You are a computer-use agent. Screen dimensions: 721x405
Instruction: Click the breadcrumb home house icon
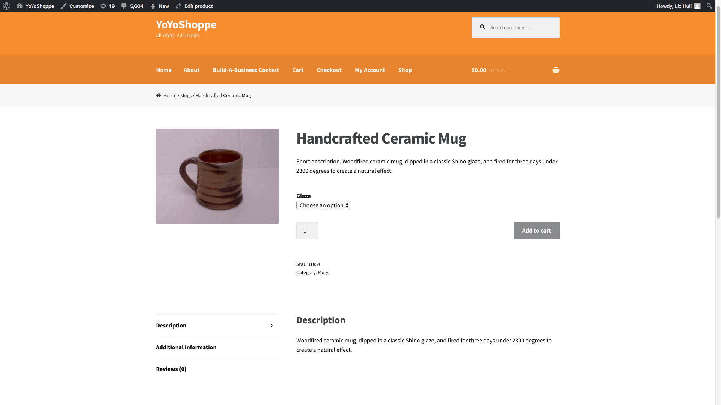click(x=158, y=95)
